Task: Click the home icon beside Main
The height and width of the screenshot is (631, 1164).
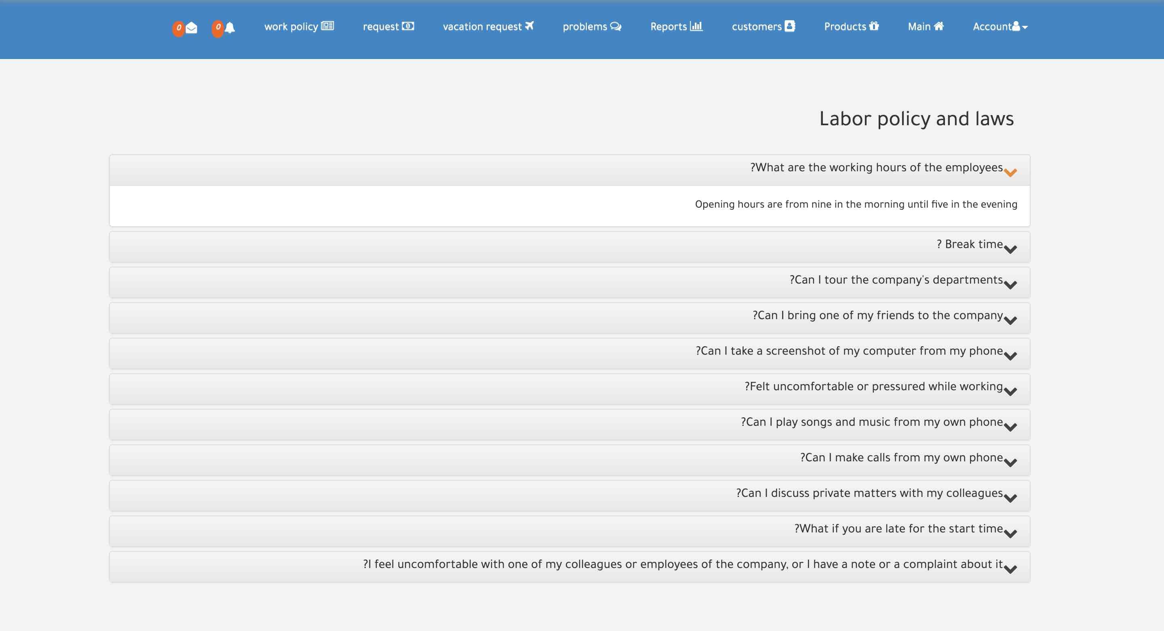Action: [938, 26]
